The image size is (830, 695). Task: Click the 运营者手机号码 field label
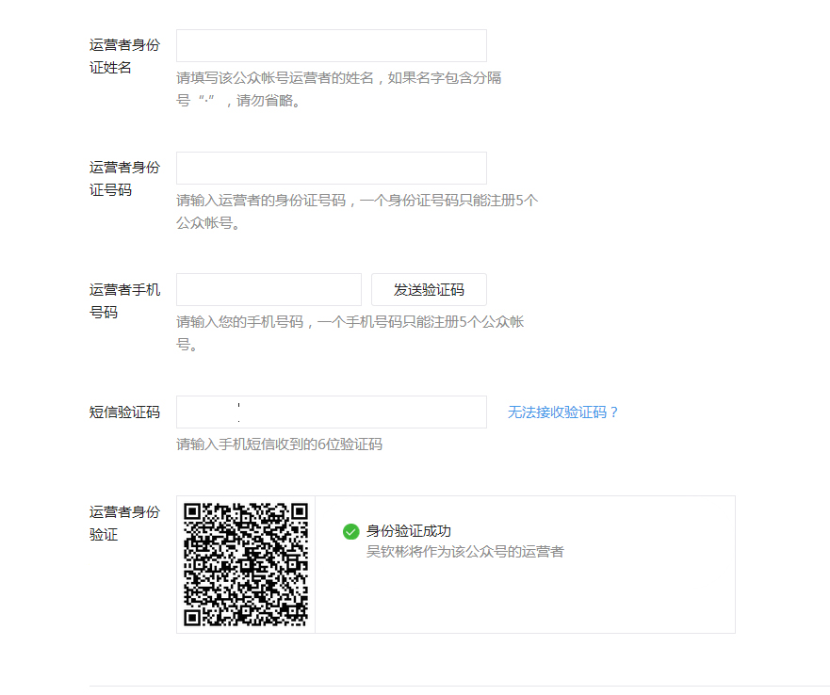124,300
